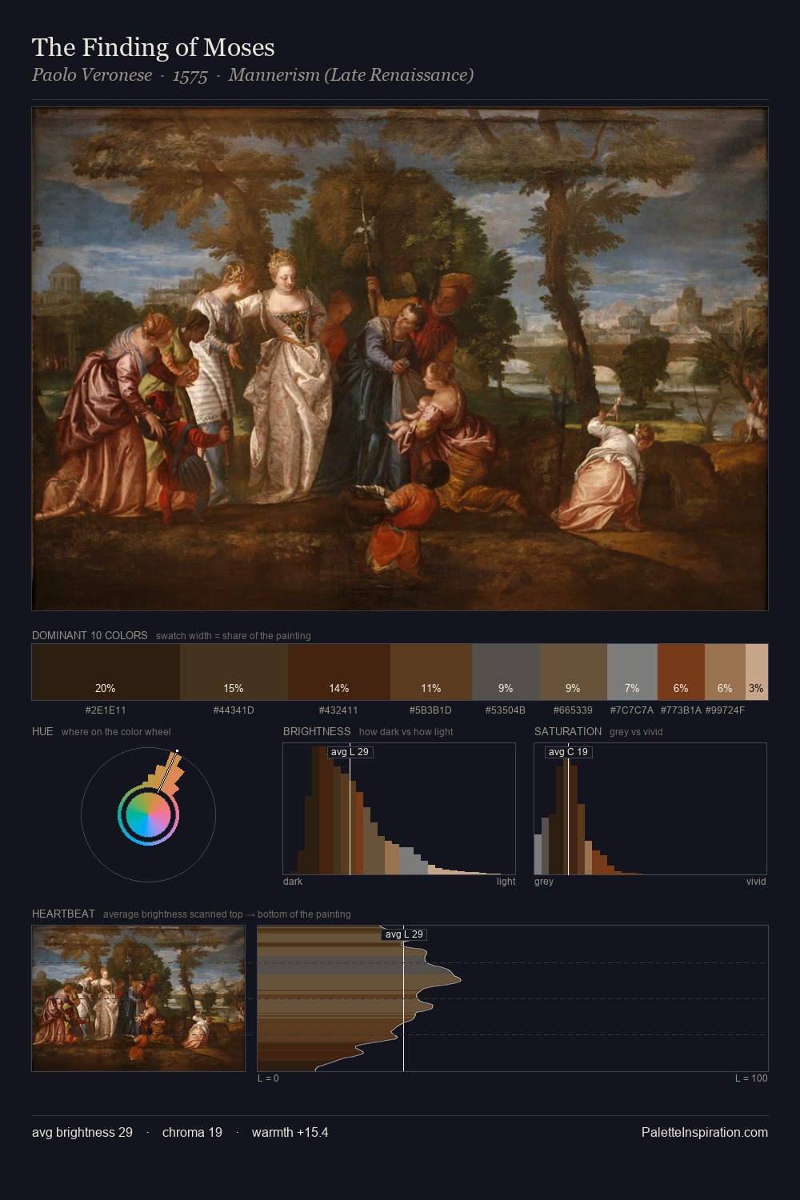Click the saturation chart's 'grey' axis label
Screen dimensions: 800x1200
[544, 882]
